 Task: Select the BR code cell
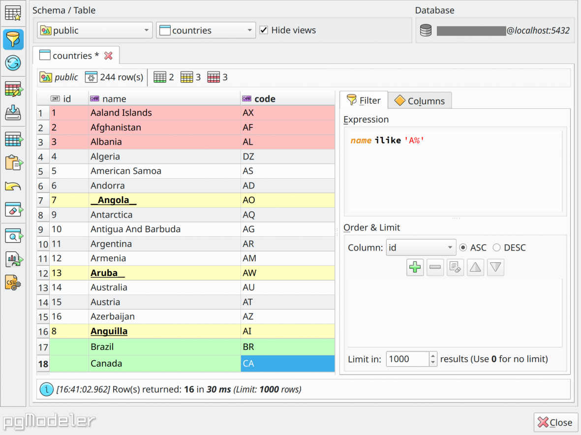[287, 347]
